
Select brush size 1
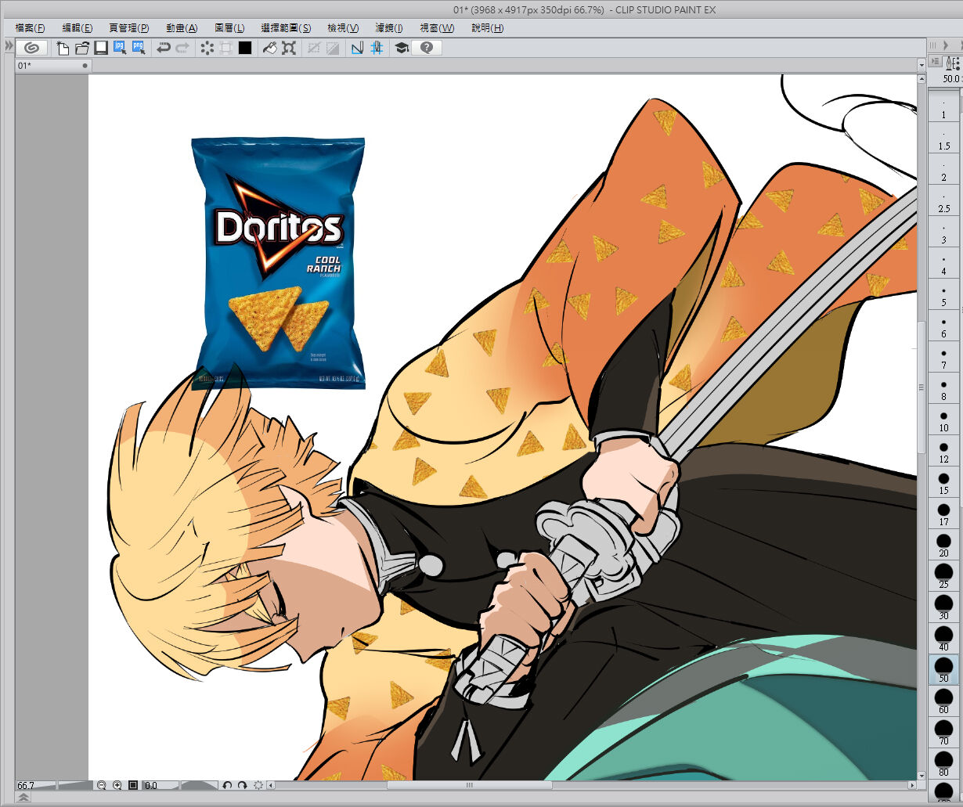(x=944, y=106)
